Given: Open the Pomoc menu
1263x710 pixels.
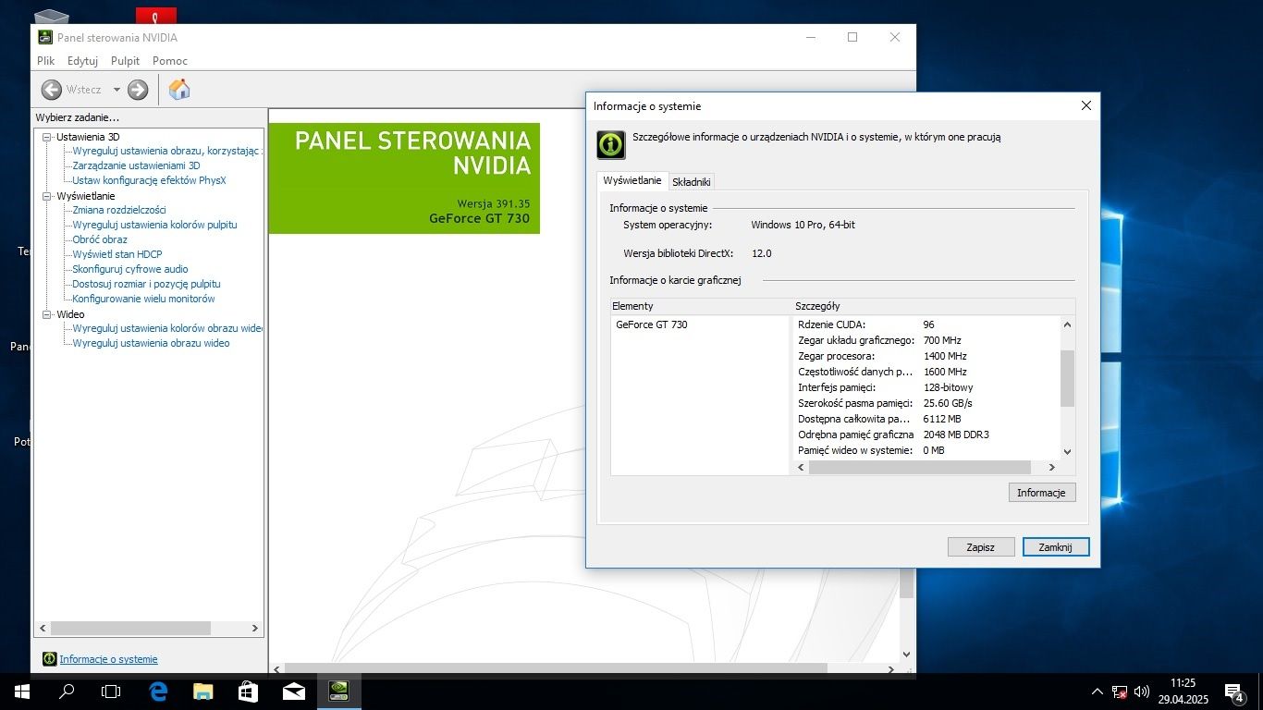Looking at the screenshot, I should pos(170,61).
